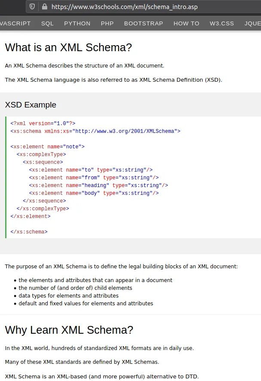Click the xs:element name="body" code line
The height and width of the screenshot is (381, 261).
pyautogui.click(x=94, y=193)
